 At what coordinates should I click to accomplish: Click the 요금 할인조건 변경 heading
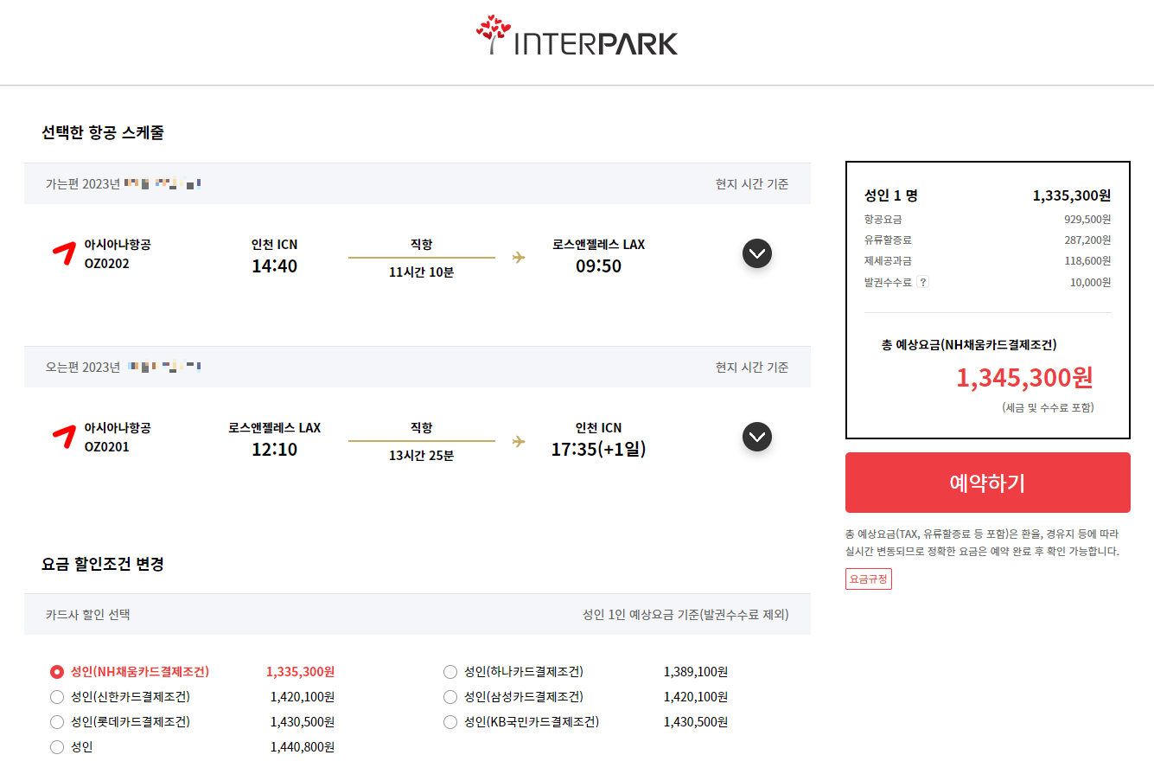103,564
